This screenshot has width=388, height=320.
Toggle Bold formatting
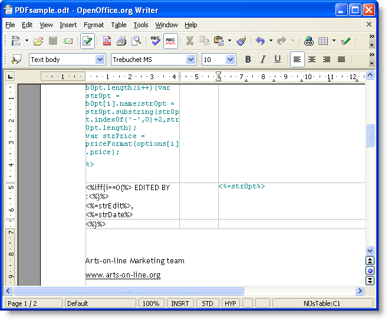tap(248, 59)
